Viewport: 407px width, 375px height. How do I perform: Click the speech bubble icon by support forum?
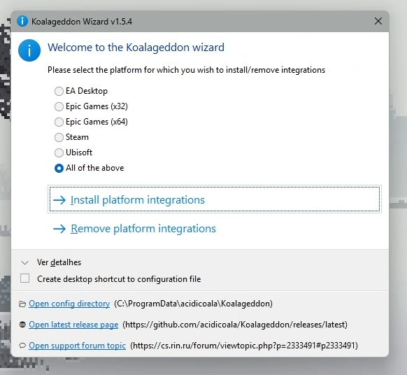(x=22, y=346)
